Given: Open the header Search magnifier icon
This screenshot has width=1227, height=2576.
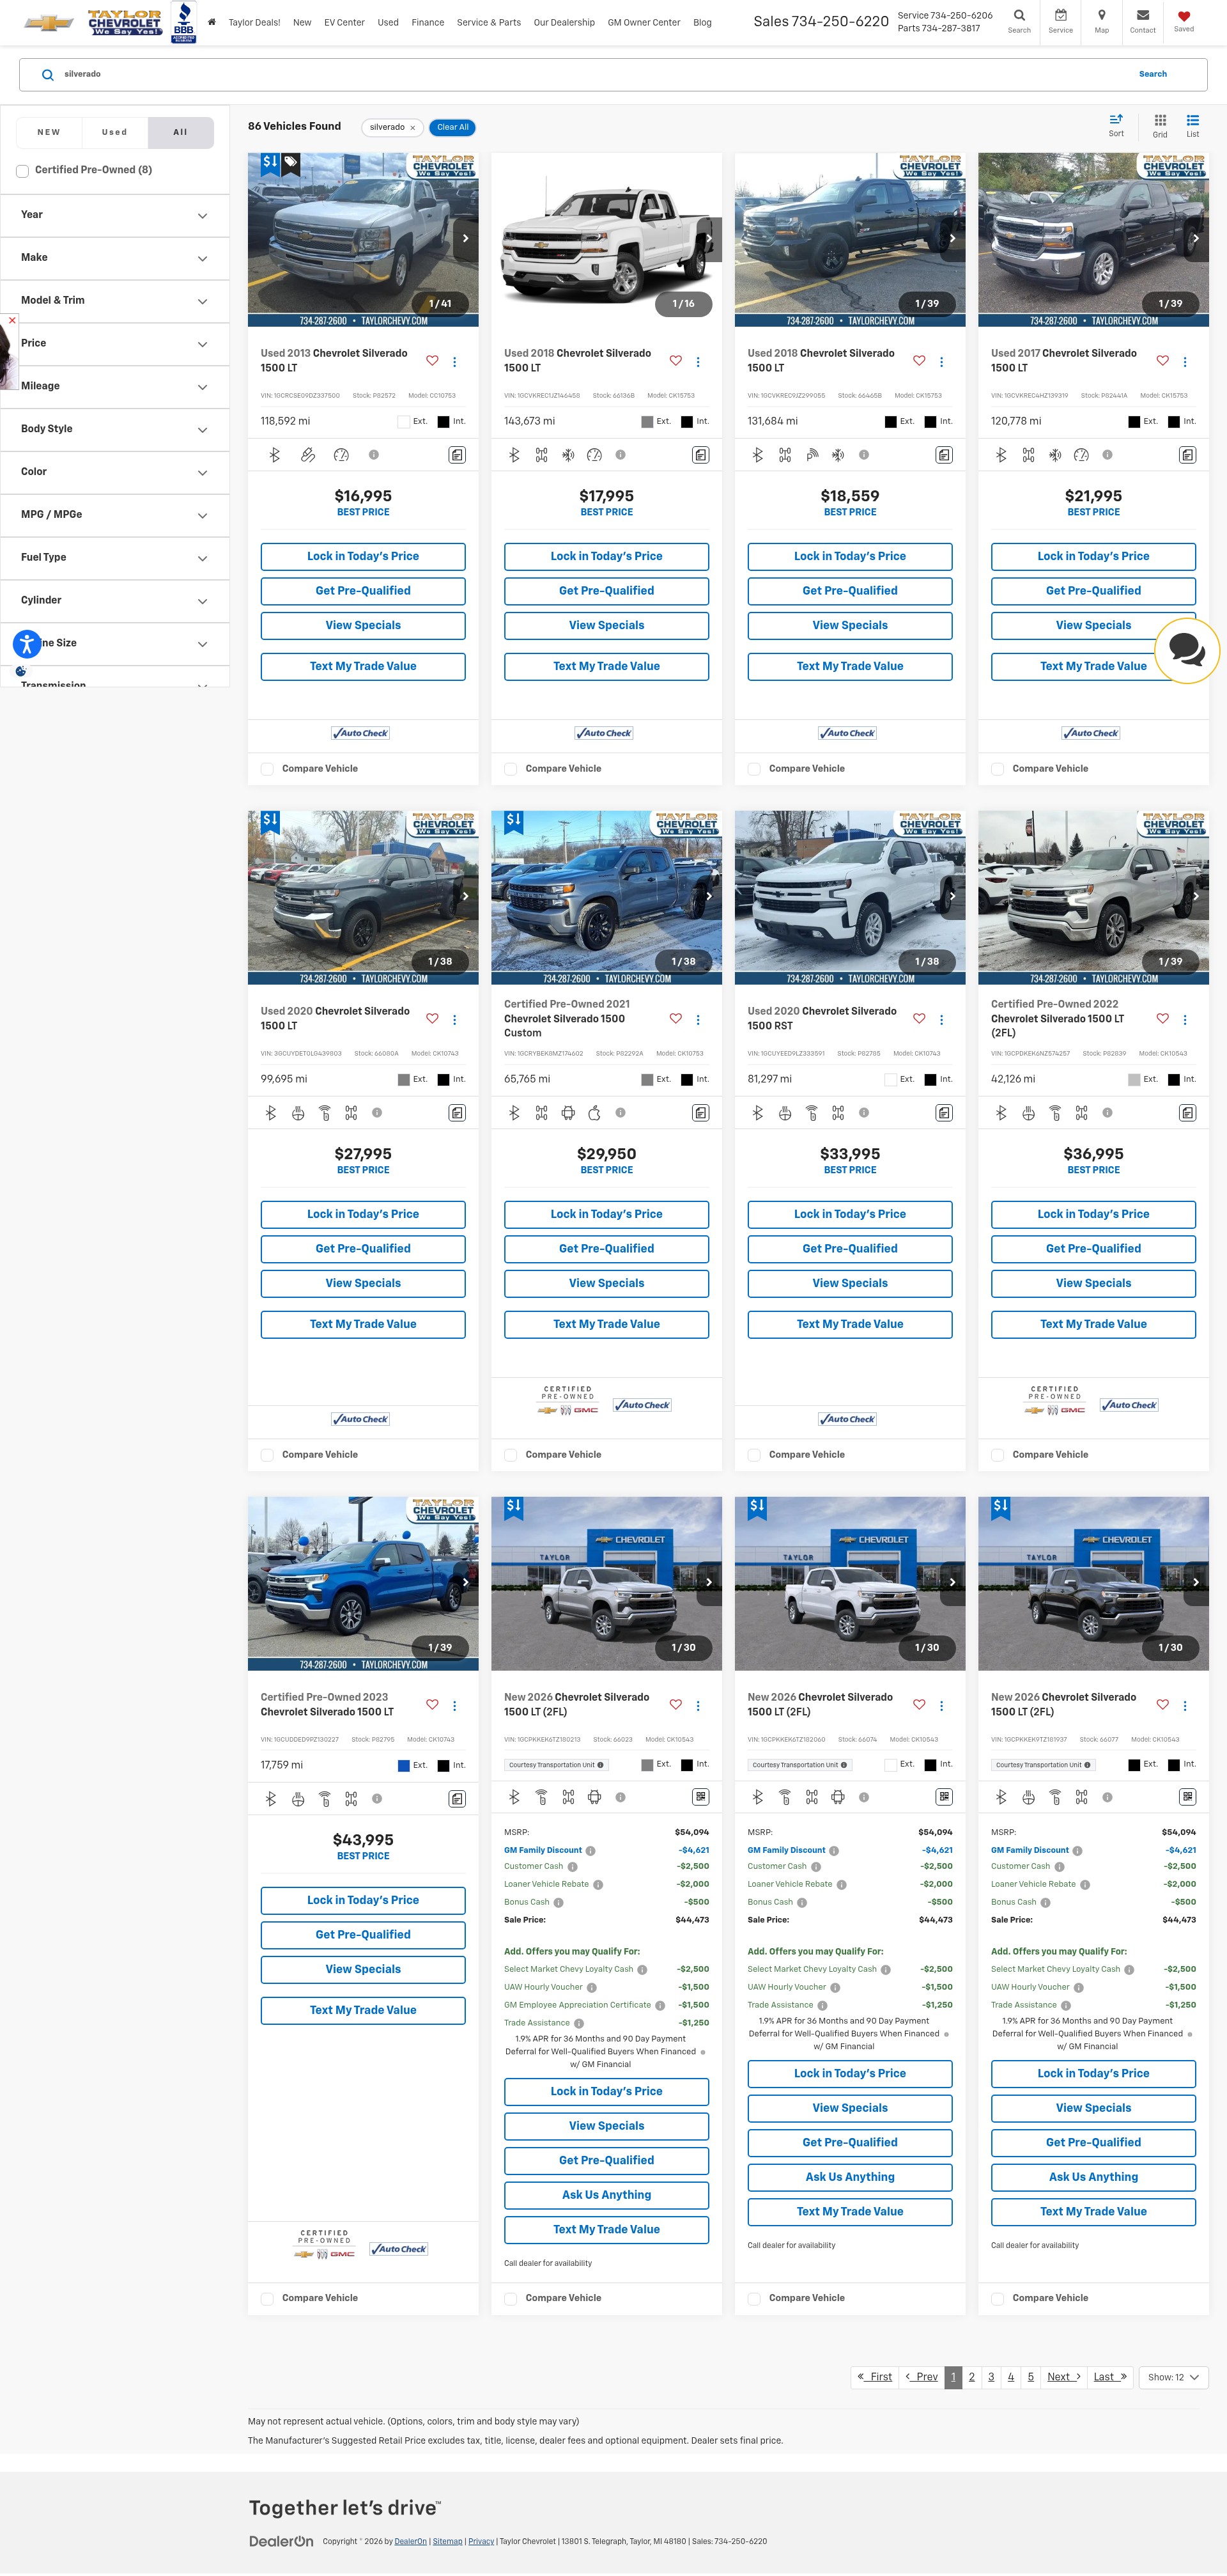Looking at the screenshot, I should [1018, 16].
